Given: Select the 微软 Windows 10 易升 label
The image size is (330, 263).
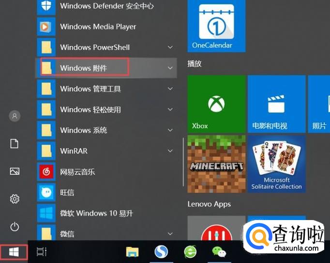Looking at the screenshot, I should tap(96, 213).
